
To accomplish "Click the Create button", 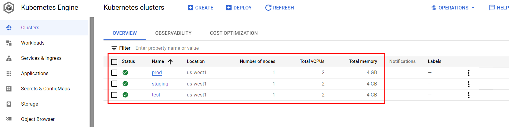I will pyautogui.click(x=200, y=8).
